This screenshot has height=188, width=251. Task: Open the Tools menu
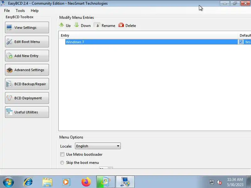(x=20, y=11)
